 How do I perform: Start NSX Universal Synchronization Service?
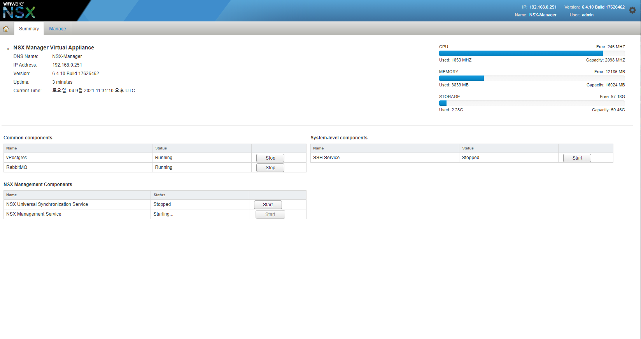[268, 205]
